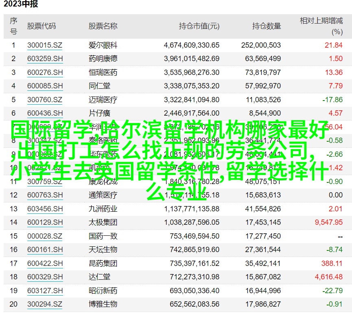Viewport: 352px width, 316px height.
Task: Click the 股票名称 column header
Action: [103, 26]
